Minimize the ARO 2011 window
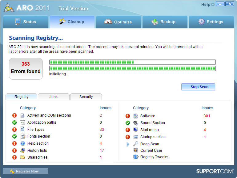 220,4
